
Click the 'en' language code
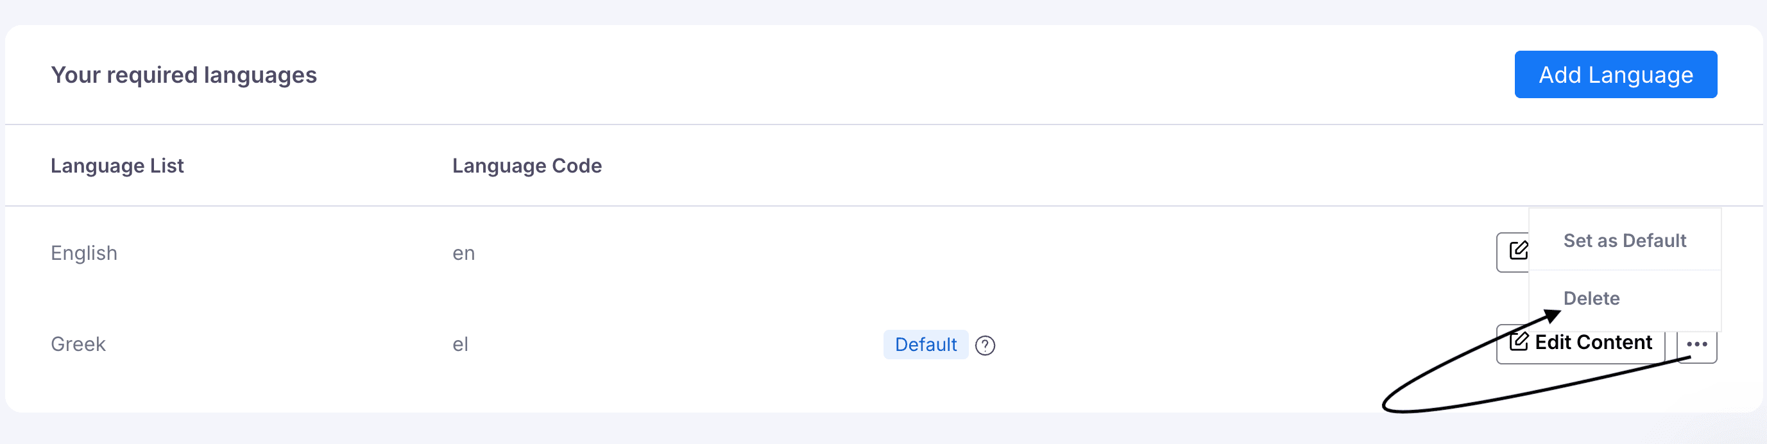(x=463, y=253)
